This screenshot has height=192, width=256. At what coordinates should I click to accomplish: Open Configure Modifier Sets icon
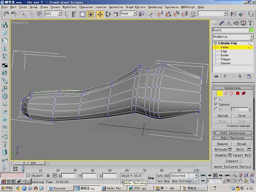click(249, 76)
